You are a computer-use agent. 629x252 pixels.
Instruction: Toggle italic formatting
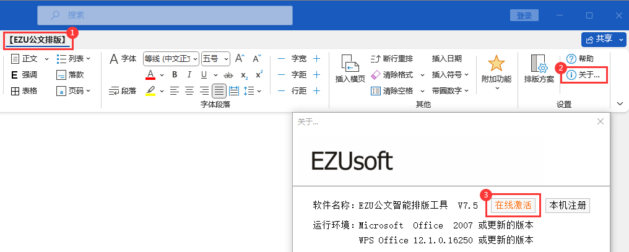click(x=189, y=75)
